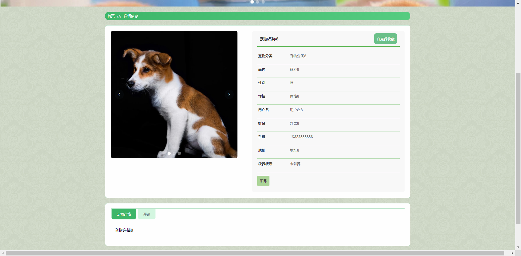Select the third dot of pet photo carousel
This screenshot has width=521, height=256.
click(179, 153)
